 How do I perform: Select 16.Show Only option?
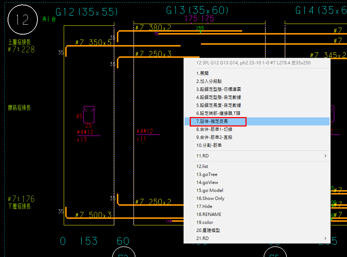click(257, 198)
